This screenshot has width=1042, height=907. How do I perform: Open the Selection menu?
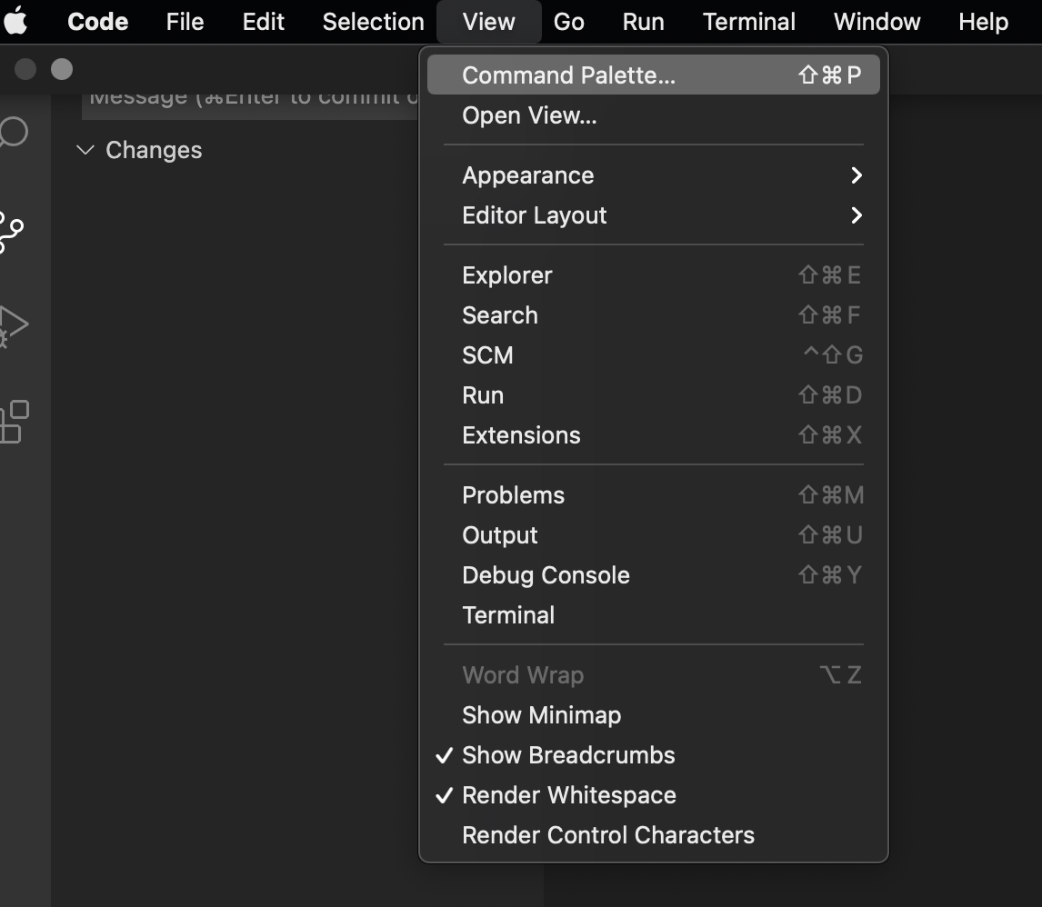[x=374, y=22]
